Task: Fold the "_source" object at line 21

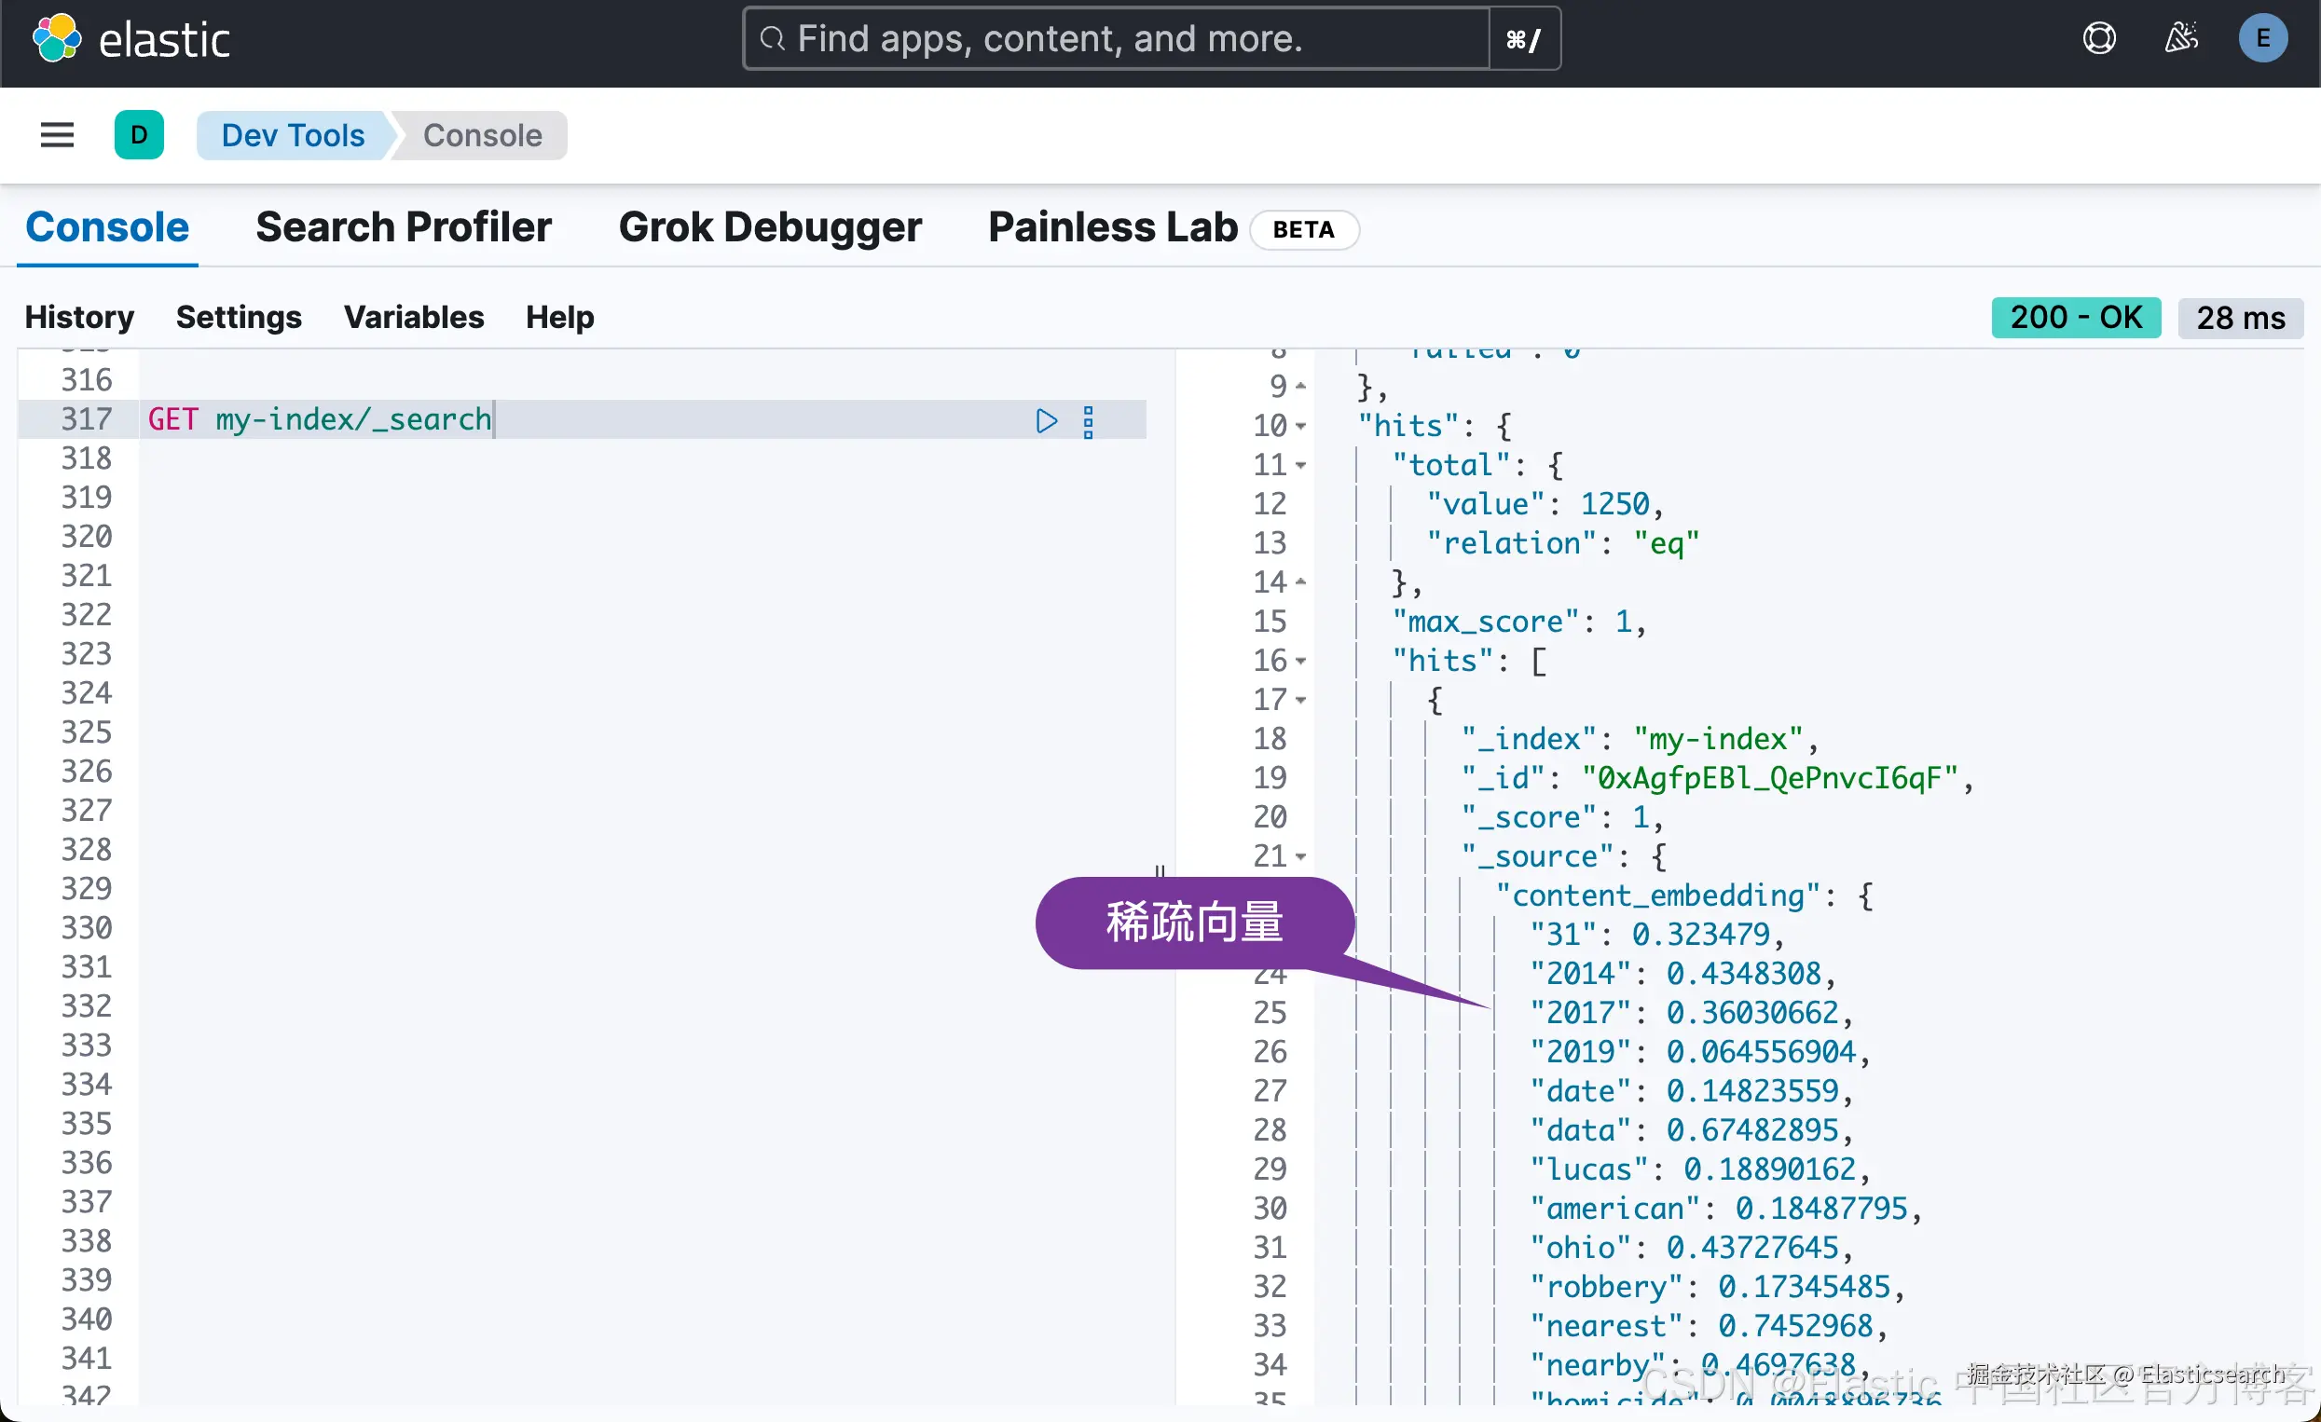Action: click(x=1301, y=857)
